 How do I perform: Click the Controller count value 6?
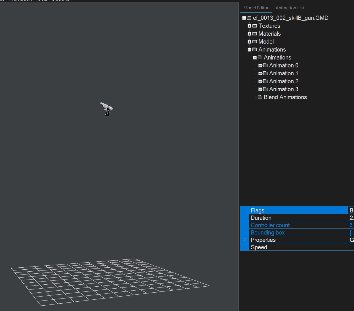click(351, 225)
